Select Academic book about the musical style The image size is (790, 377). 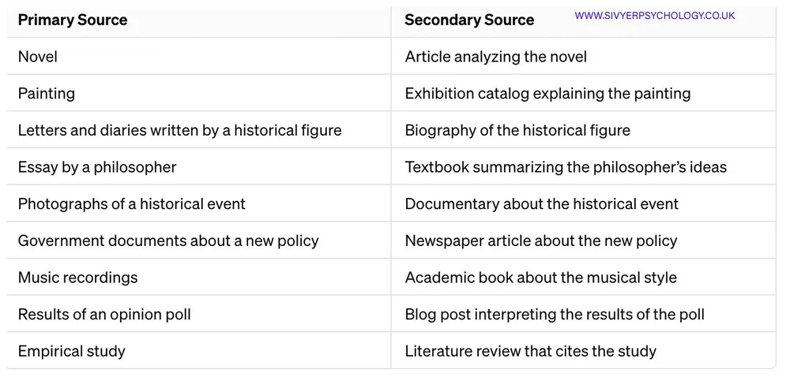tap(540, 278)
